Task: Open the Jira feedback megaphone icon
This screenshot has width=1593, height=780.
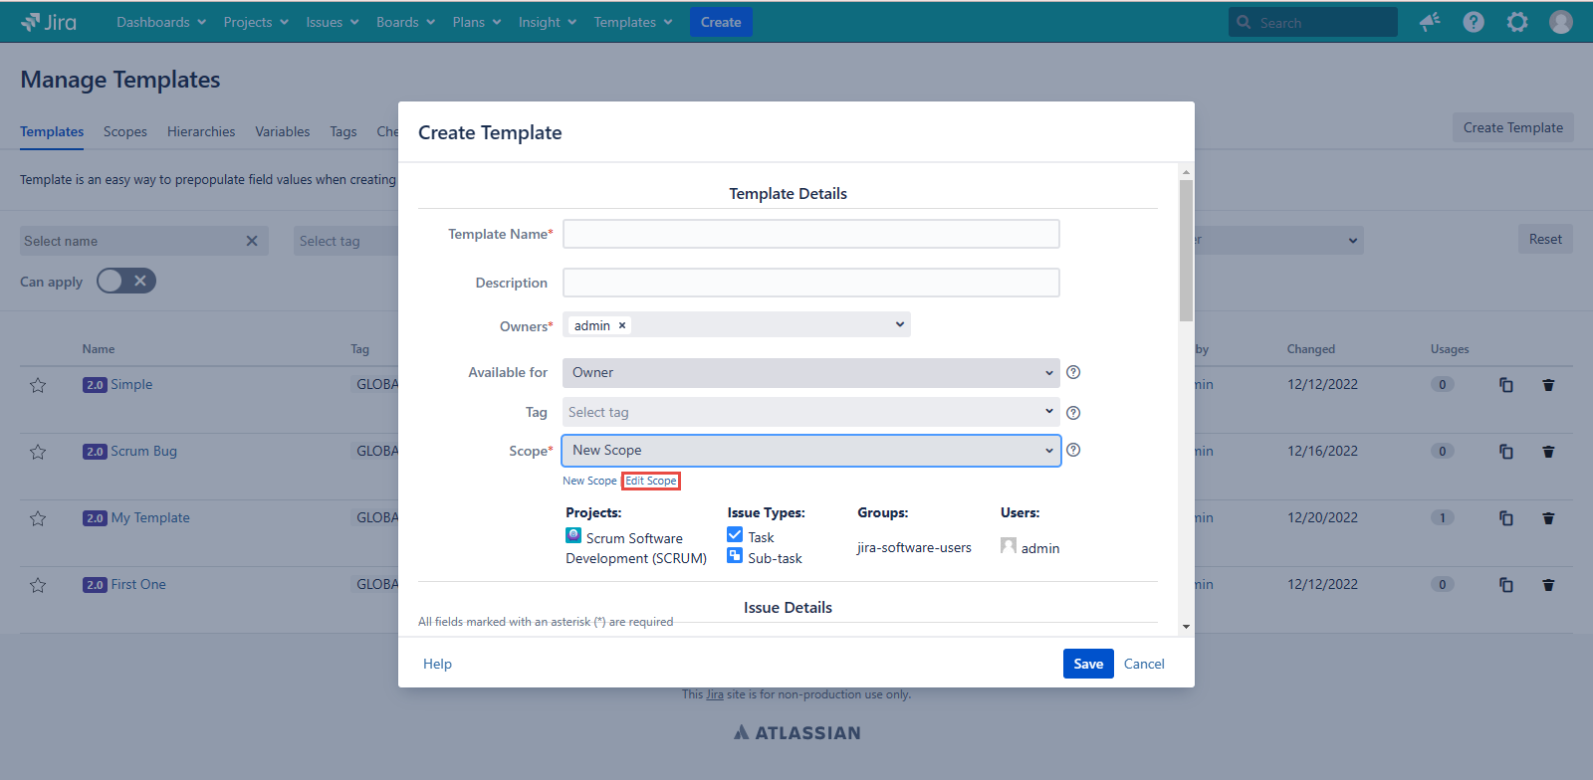Action: (x=1430, y=22)
